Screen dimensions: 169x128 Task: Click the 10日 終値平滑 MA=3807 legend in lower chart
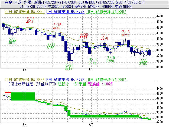(x=106, y=80)
